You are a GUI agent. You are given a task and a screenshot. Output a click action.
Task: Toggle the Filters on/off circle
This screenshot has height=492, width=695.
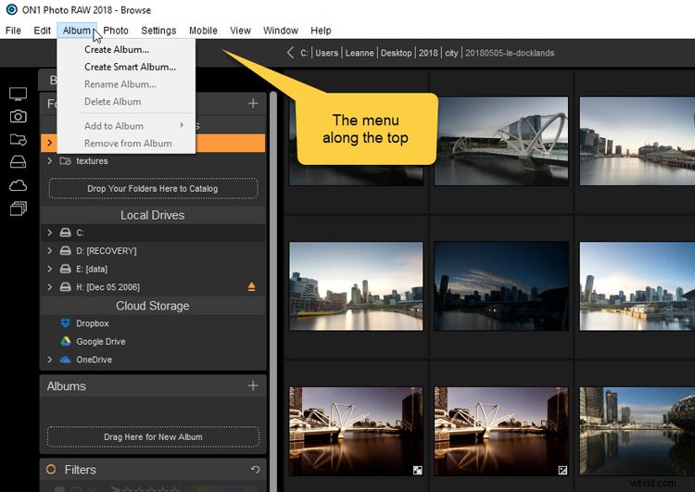(x=51, y=470)
